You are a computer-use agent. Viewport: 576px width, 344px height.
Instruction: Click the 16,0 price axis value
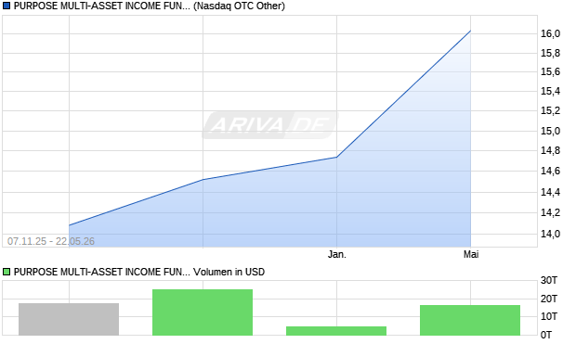[550, 33]
